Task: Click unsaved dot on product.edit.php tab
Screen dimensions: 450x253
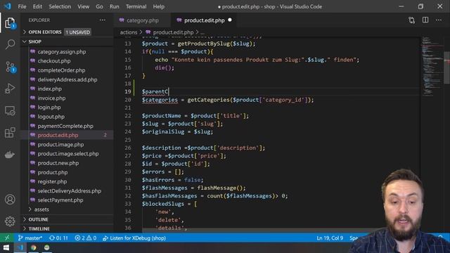Action: (230, 20)
